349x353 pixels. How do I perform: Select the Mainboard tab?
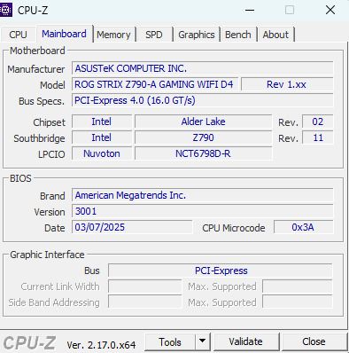point(64,34)
